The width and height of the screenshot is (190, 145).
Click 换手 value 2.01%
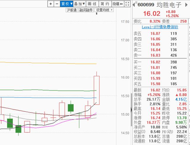(x=155, y=104)
